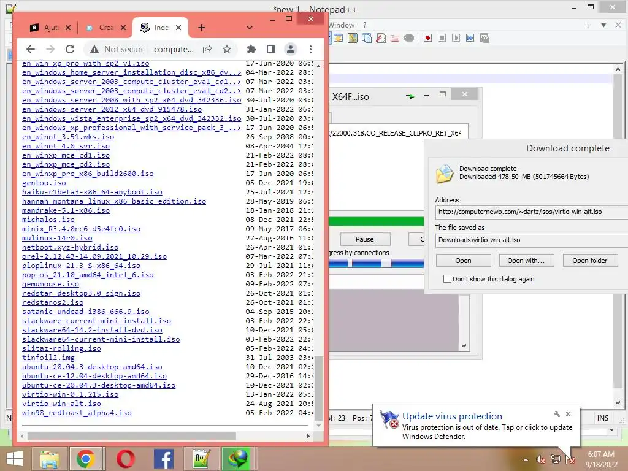The height and width of the screenshot is (471, 628).
Task: Bookmark this page with star icon
Action: (227, 49)
